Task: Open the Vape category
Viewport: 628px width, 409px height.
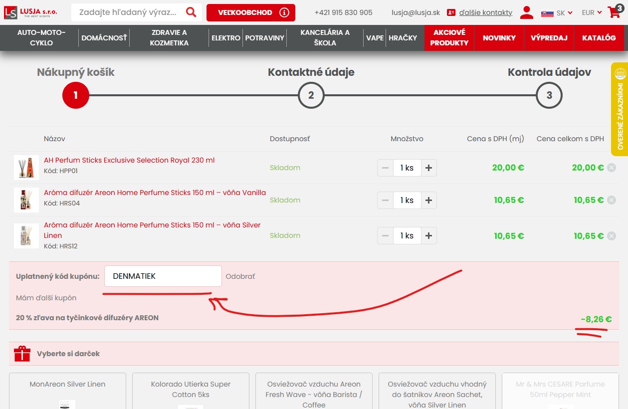Action: click(x=375, y=38)
